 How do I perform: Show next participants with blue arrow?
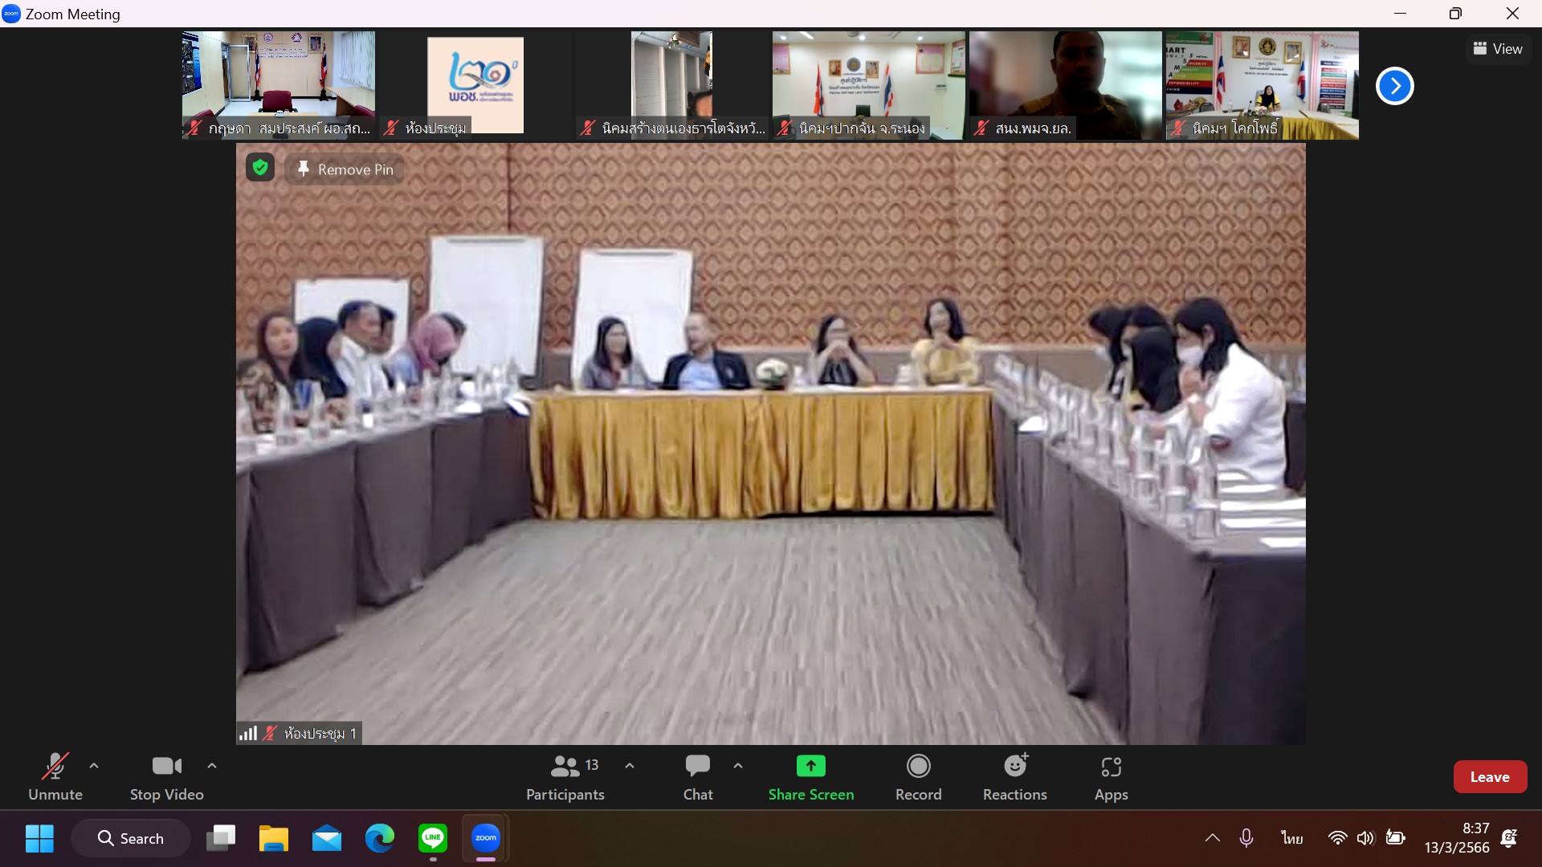(x=1394, y=86)
